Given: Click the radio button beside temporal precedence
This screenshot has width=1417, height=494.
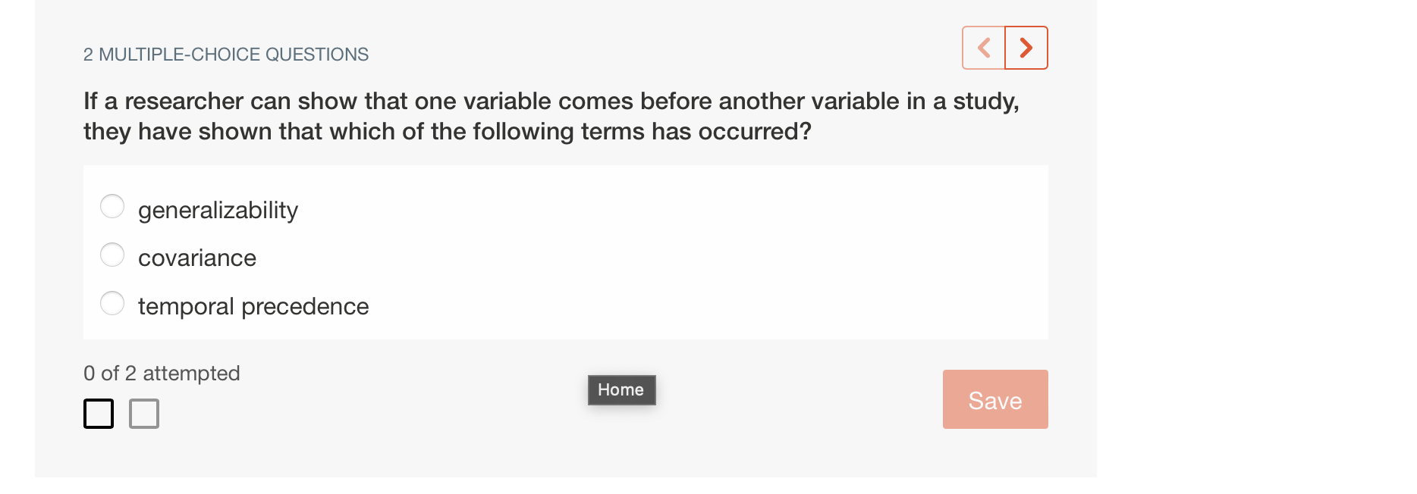Looking at the screenshot, I should 112,302.
